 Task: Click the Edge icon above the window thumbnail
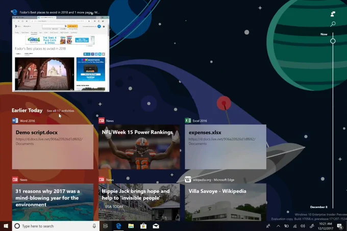tap(14, 12)
